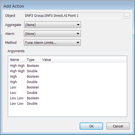Sort by the Name column header
Screen dimensions: 135x135
[17, 60]
